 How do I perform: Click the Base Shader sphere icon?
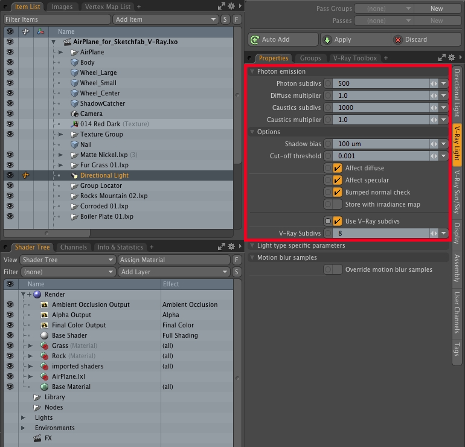[x=45, y=335]
